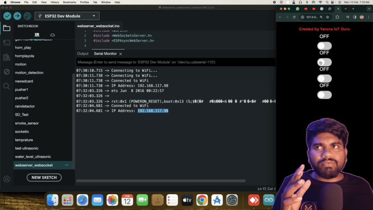Open the Apple menu
373x210 pixels.
(x=5, y=2)
